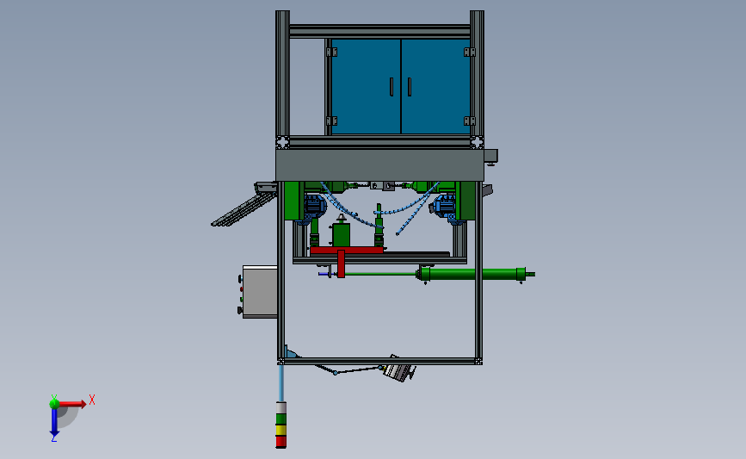Viewport: 746px width, 459px height.
Task: Select the left blue motor
Action: click(x=314, y=206)
